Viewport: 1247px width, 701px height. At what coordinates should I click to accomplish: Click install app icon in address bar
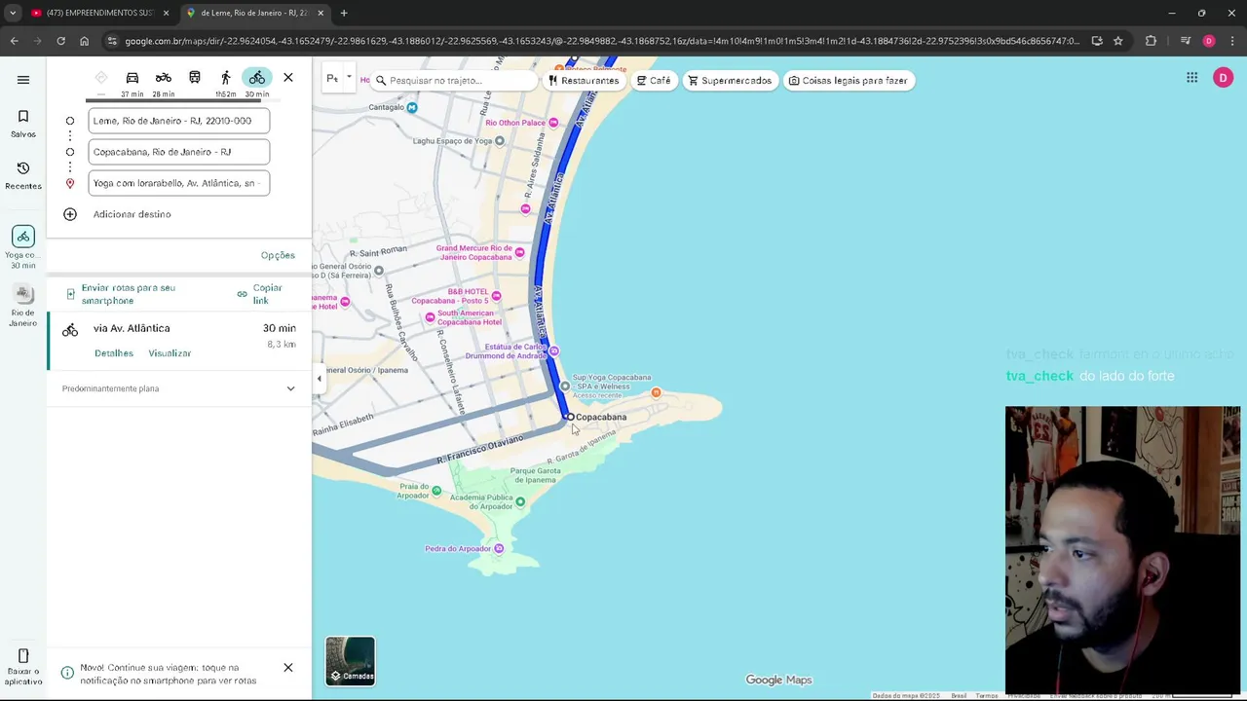(1097, 41)
